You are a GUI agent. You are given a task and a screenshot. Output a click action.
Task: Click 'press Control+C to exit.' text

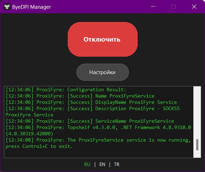click(39, 146)
